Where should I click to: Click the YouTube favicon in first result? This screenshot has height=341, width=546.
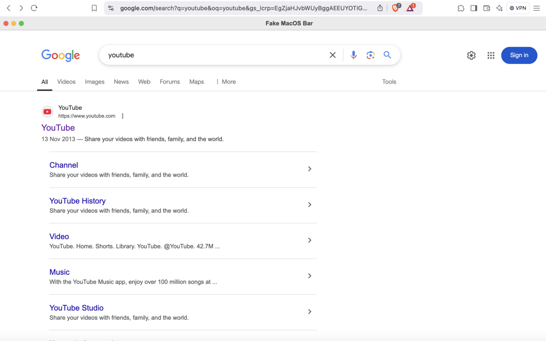(47, 112)
